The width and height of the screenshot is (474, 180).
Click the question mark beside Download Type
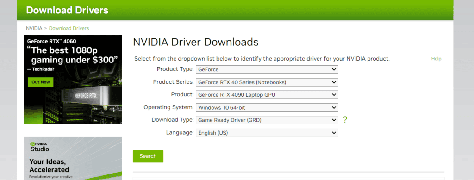345,120
